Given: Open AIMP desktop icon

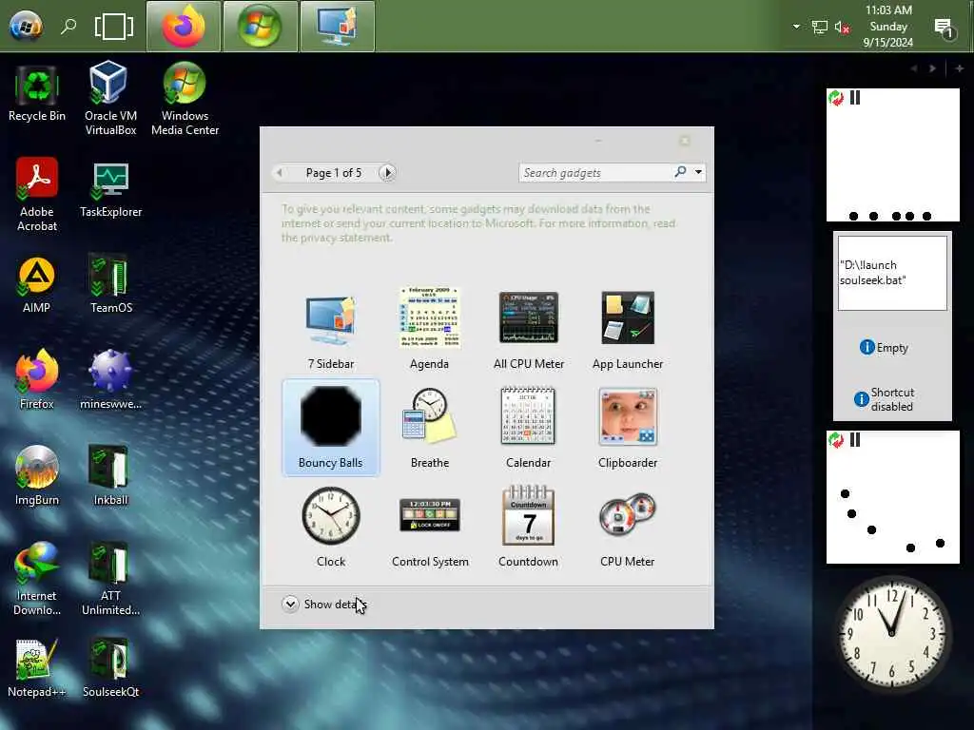Looking at the screenshot, I should pyautogui.click(x=37, y=285).
